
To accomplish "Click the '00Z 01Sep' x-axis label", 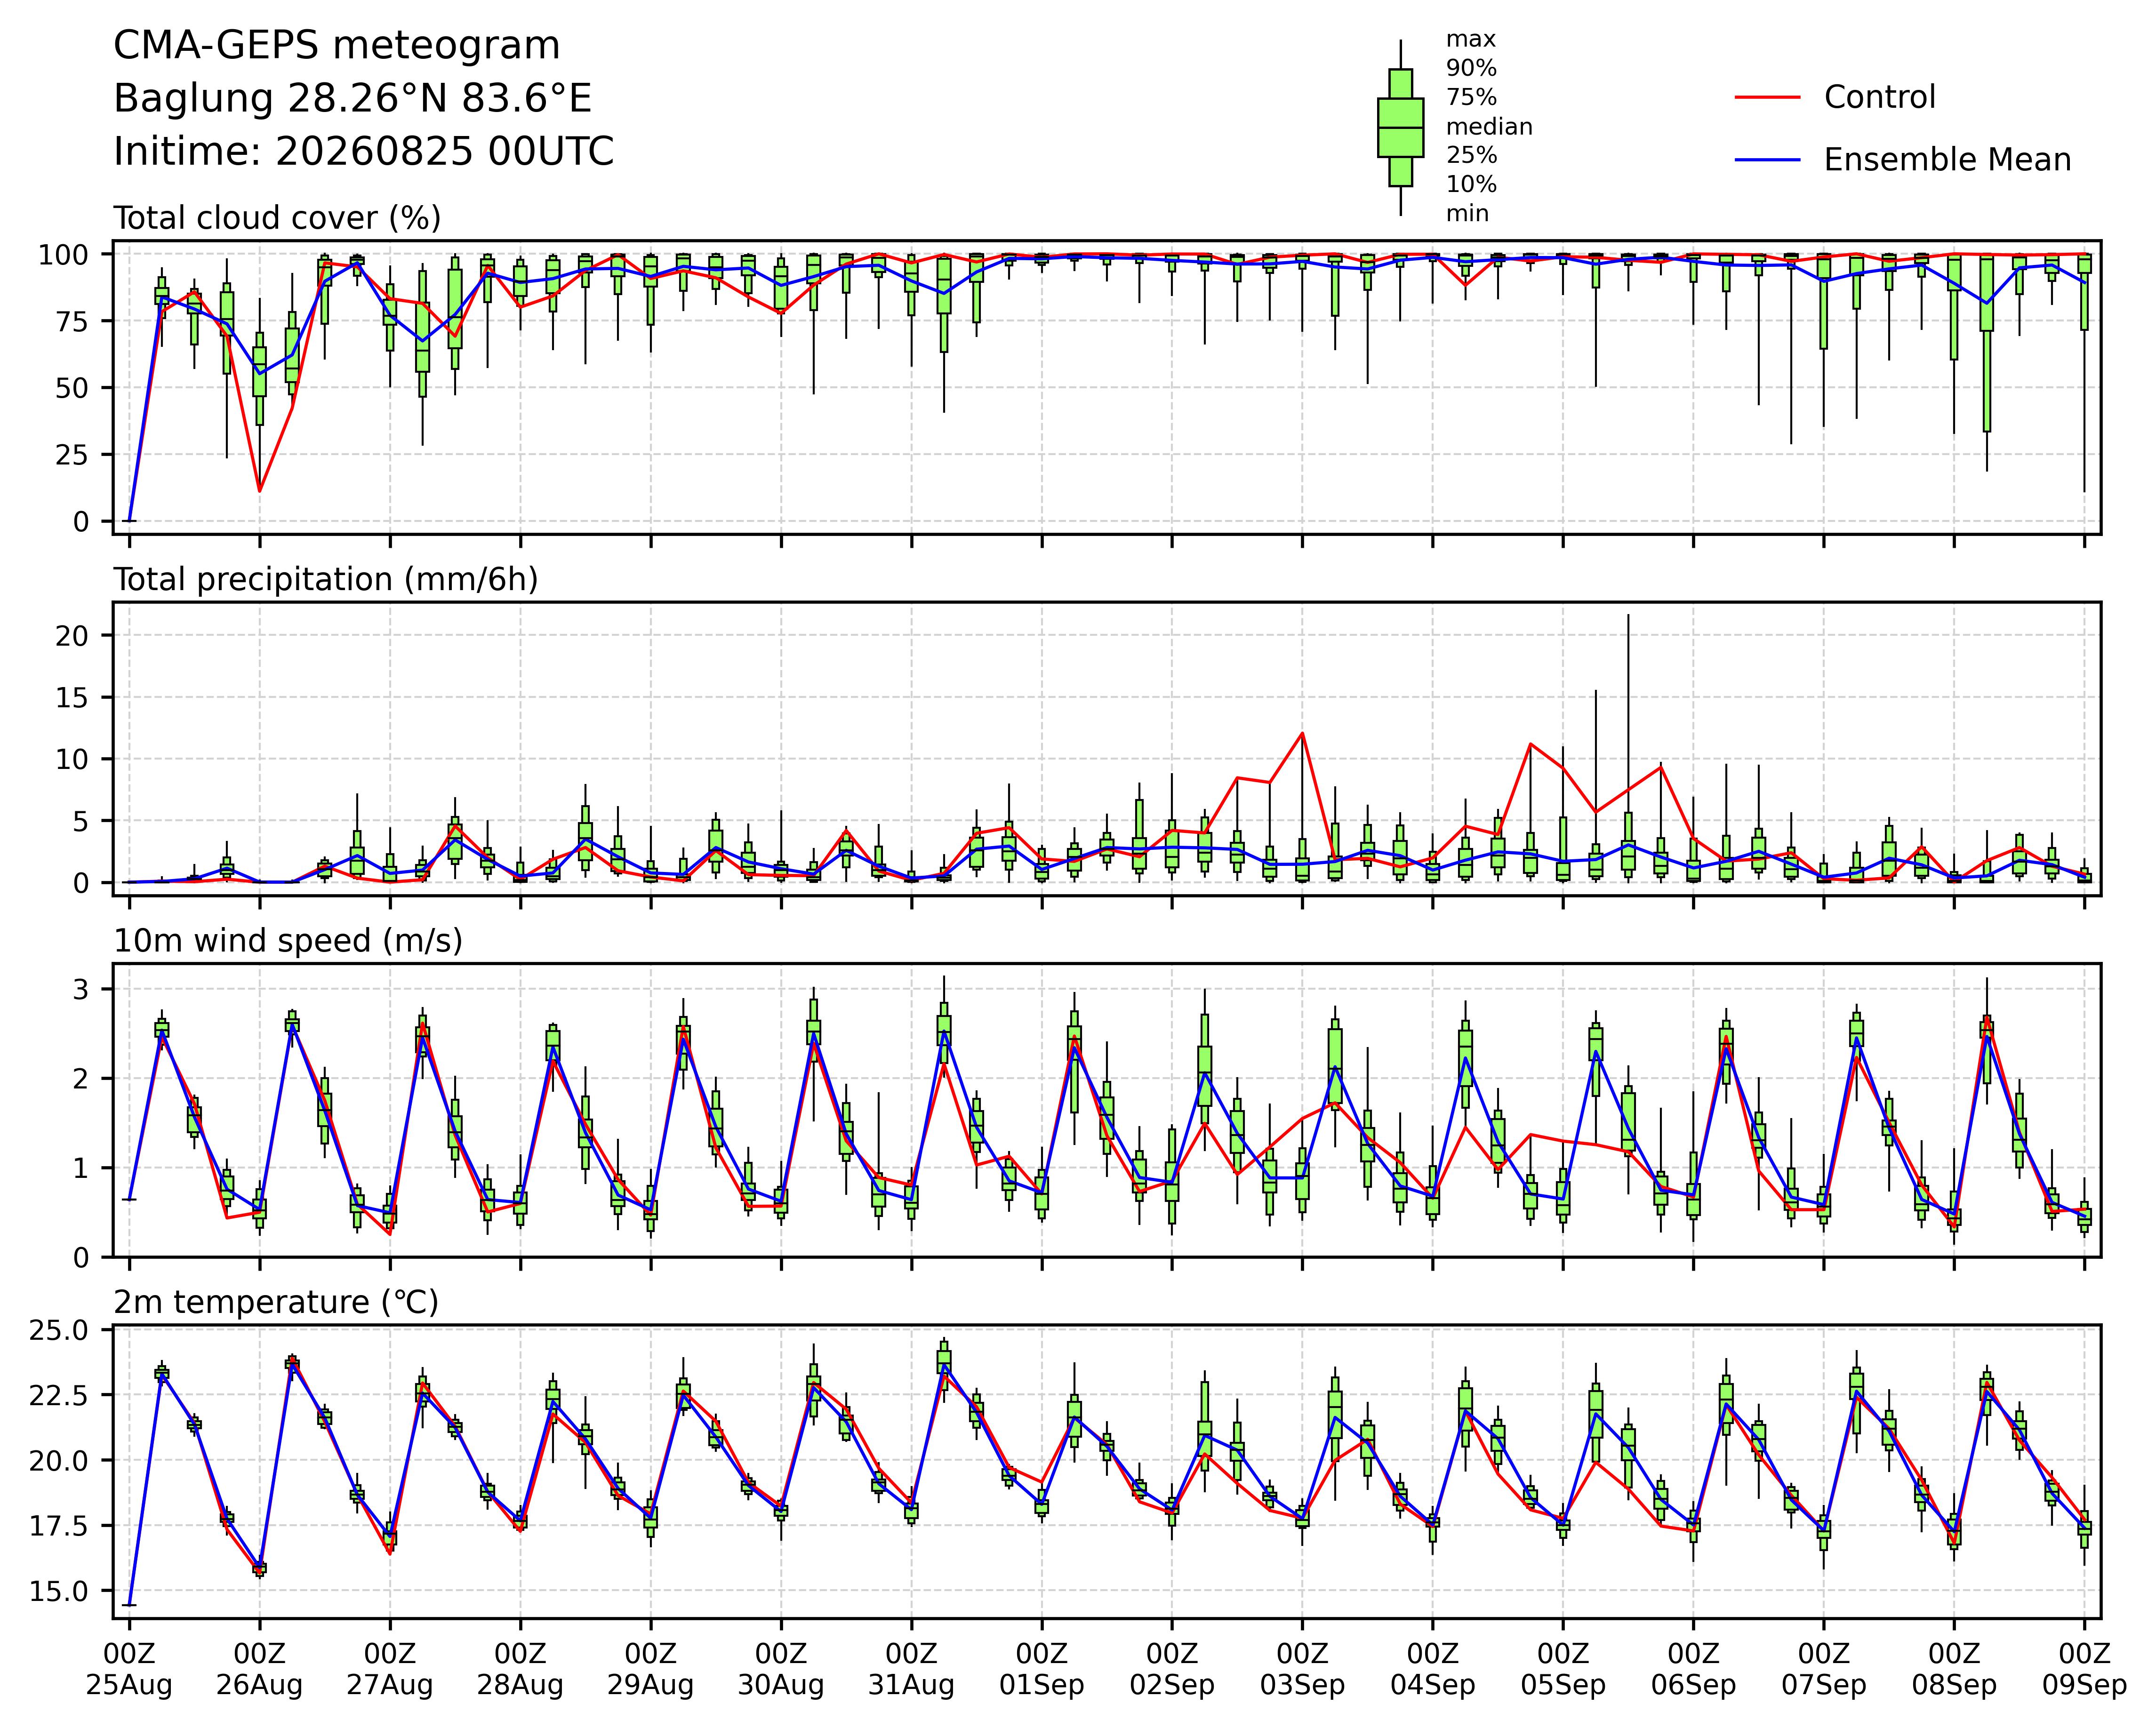I will tap(1042, 1669).
